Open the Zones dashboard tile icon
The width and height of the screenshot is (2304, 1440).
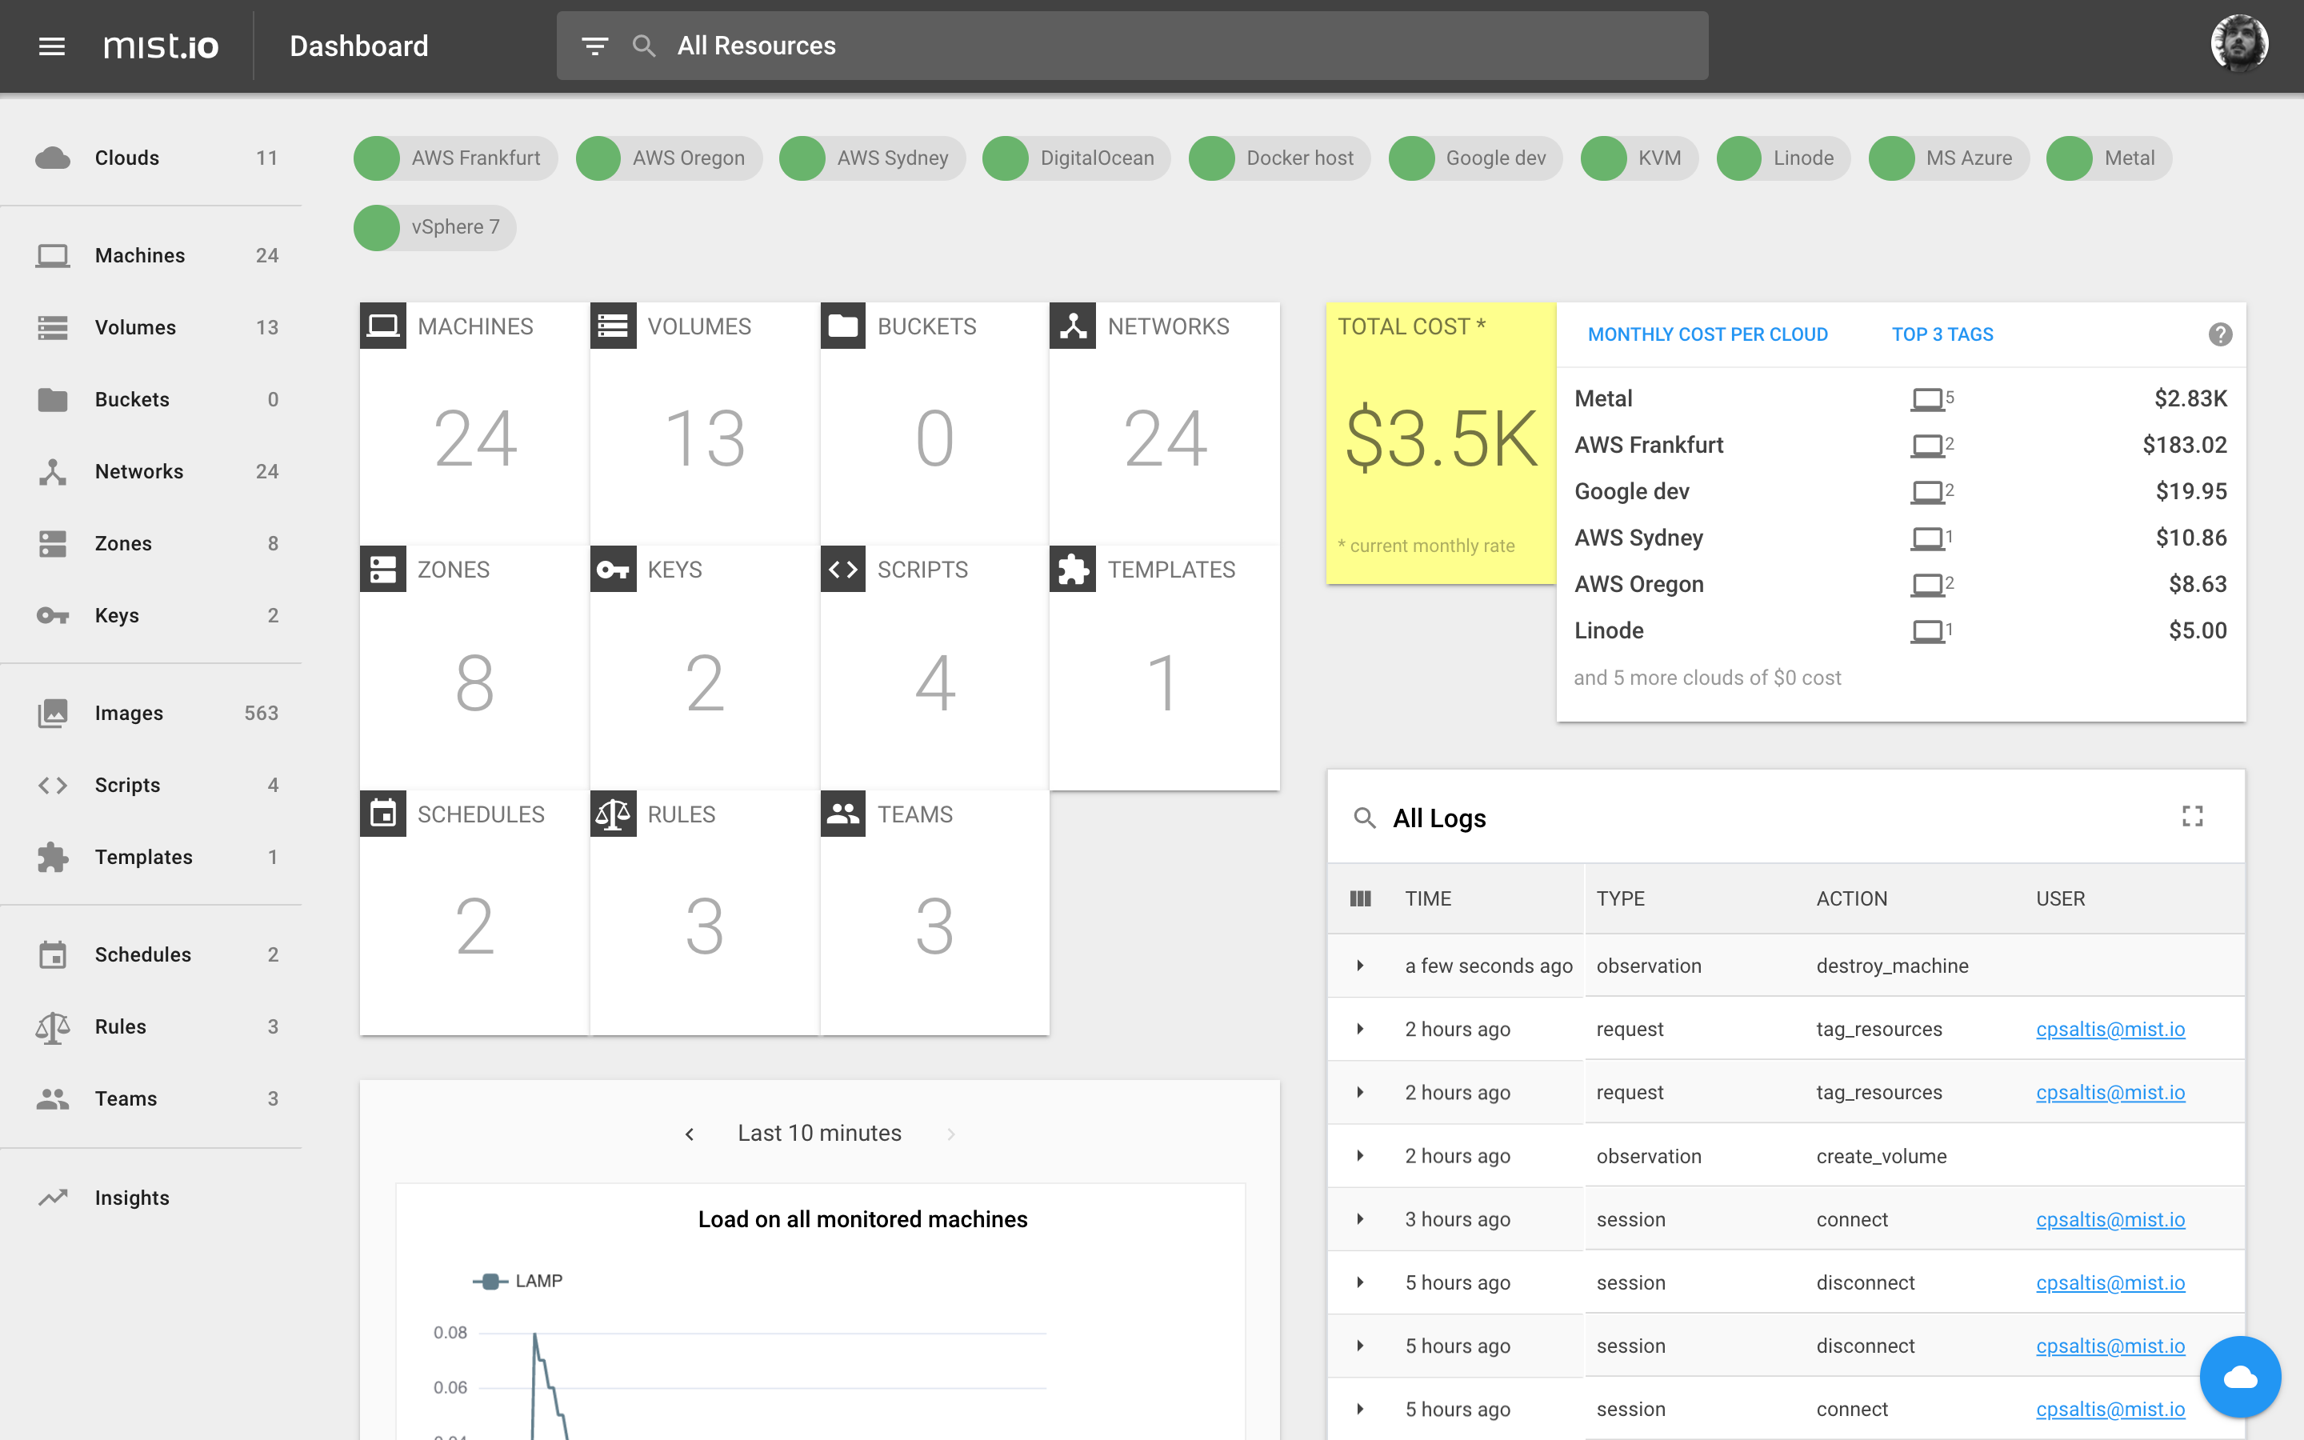(382, 570)
